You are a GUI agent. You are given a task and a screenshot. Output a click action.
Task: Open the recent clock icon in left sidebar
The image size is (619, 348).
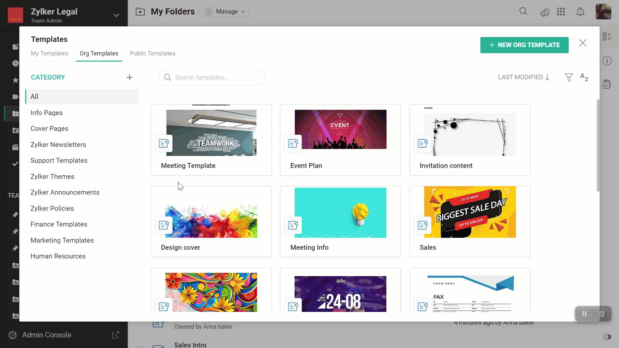(x=15, y=63)
